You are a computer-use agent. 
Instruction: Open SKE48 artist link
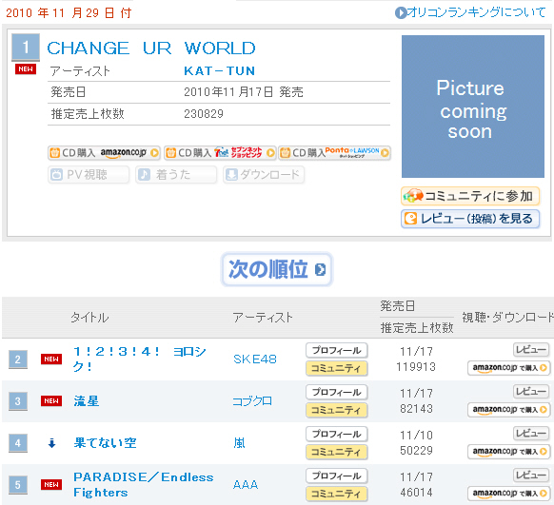point(255,359)
